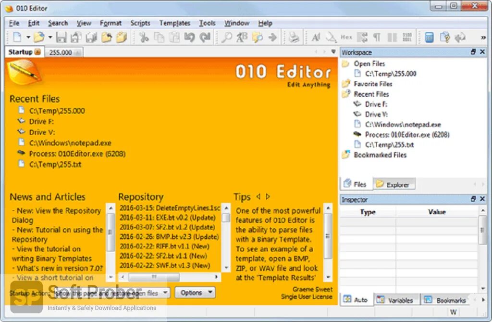Click the Find magnifying glass icon

[227, 38]
